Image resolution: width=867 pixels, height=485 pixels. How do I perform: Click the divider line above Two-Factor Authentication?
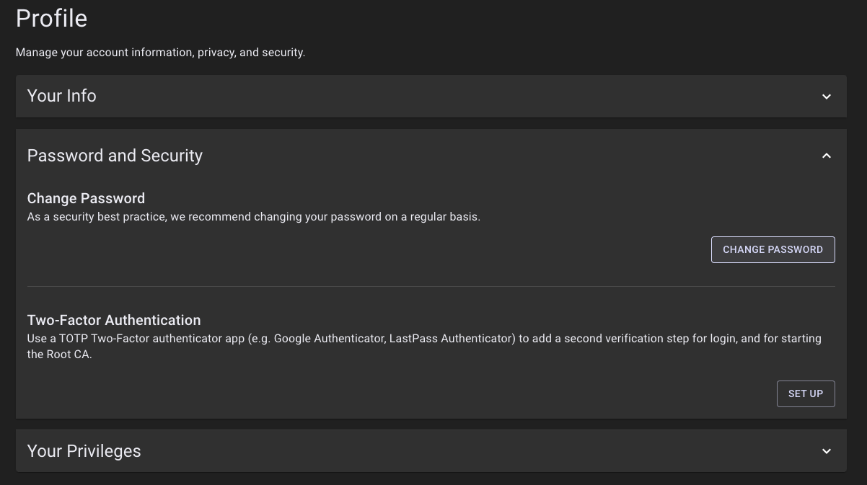[431, 286]
